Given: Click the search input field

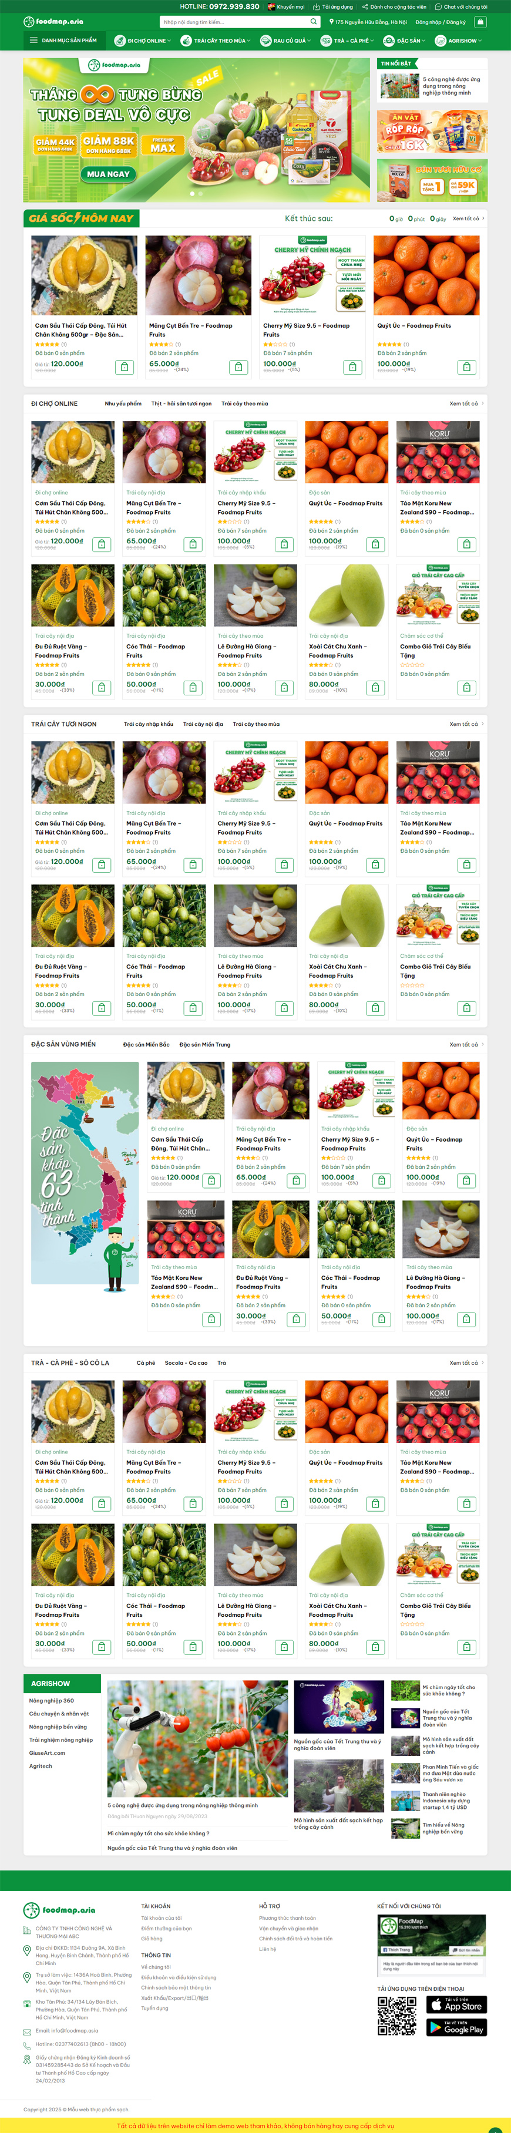Looking at the screenshot, I should (234, 22).
